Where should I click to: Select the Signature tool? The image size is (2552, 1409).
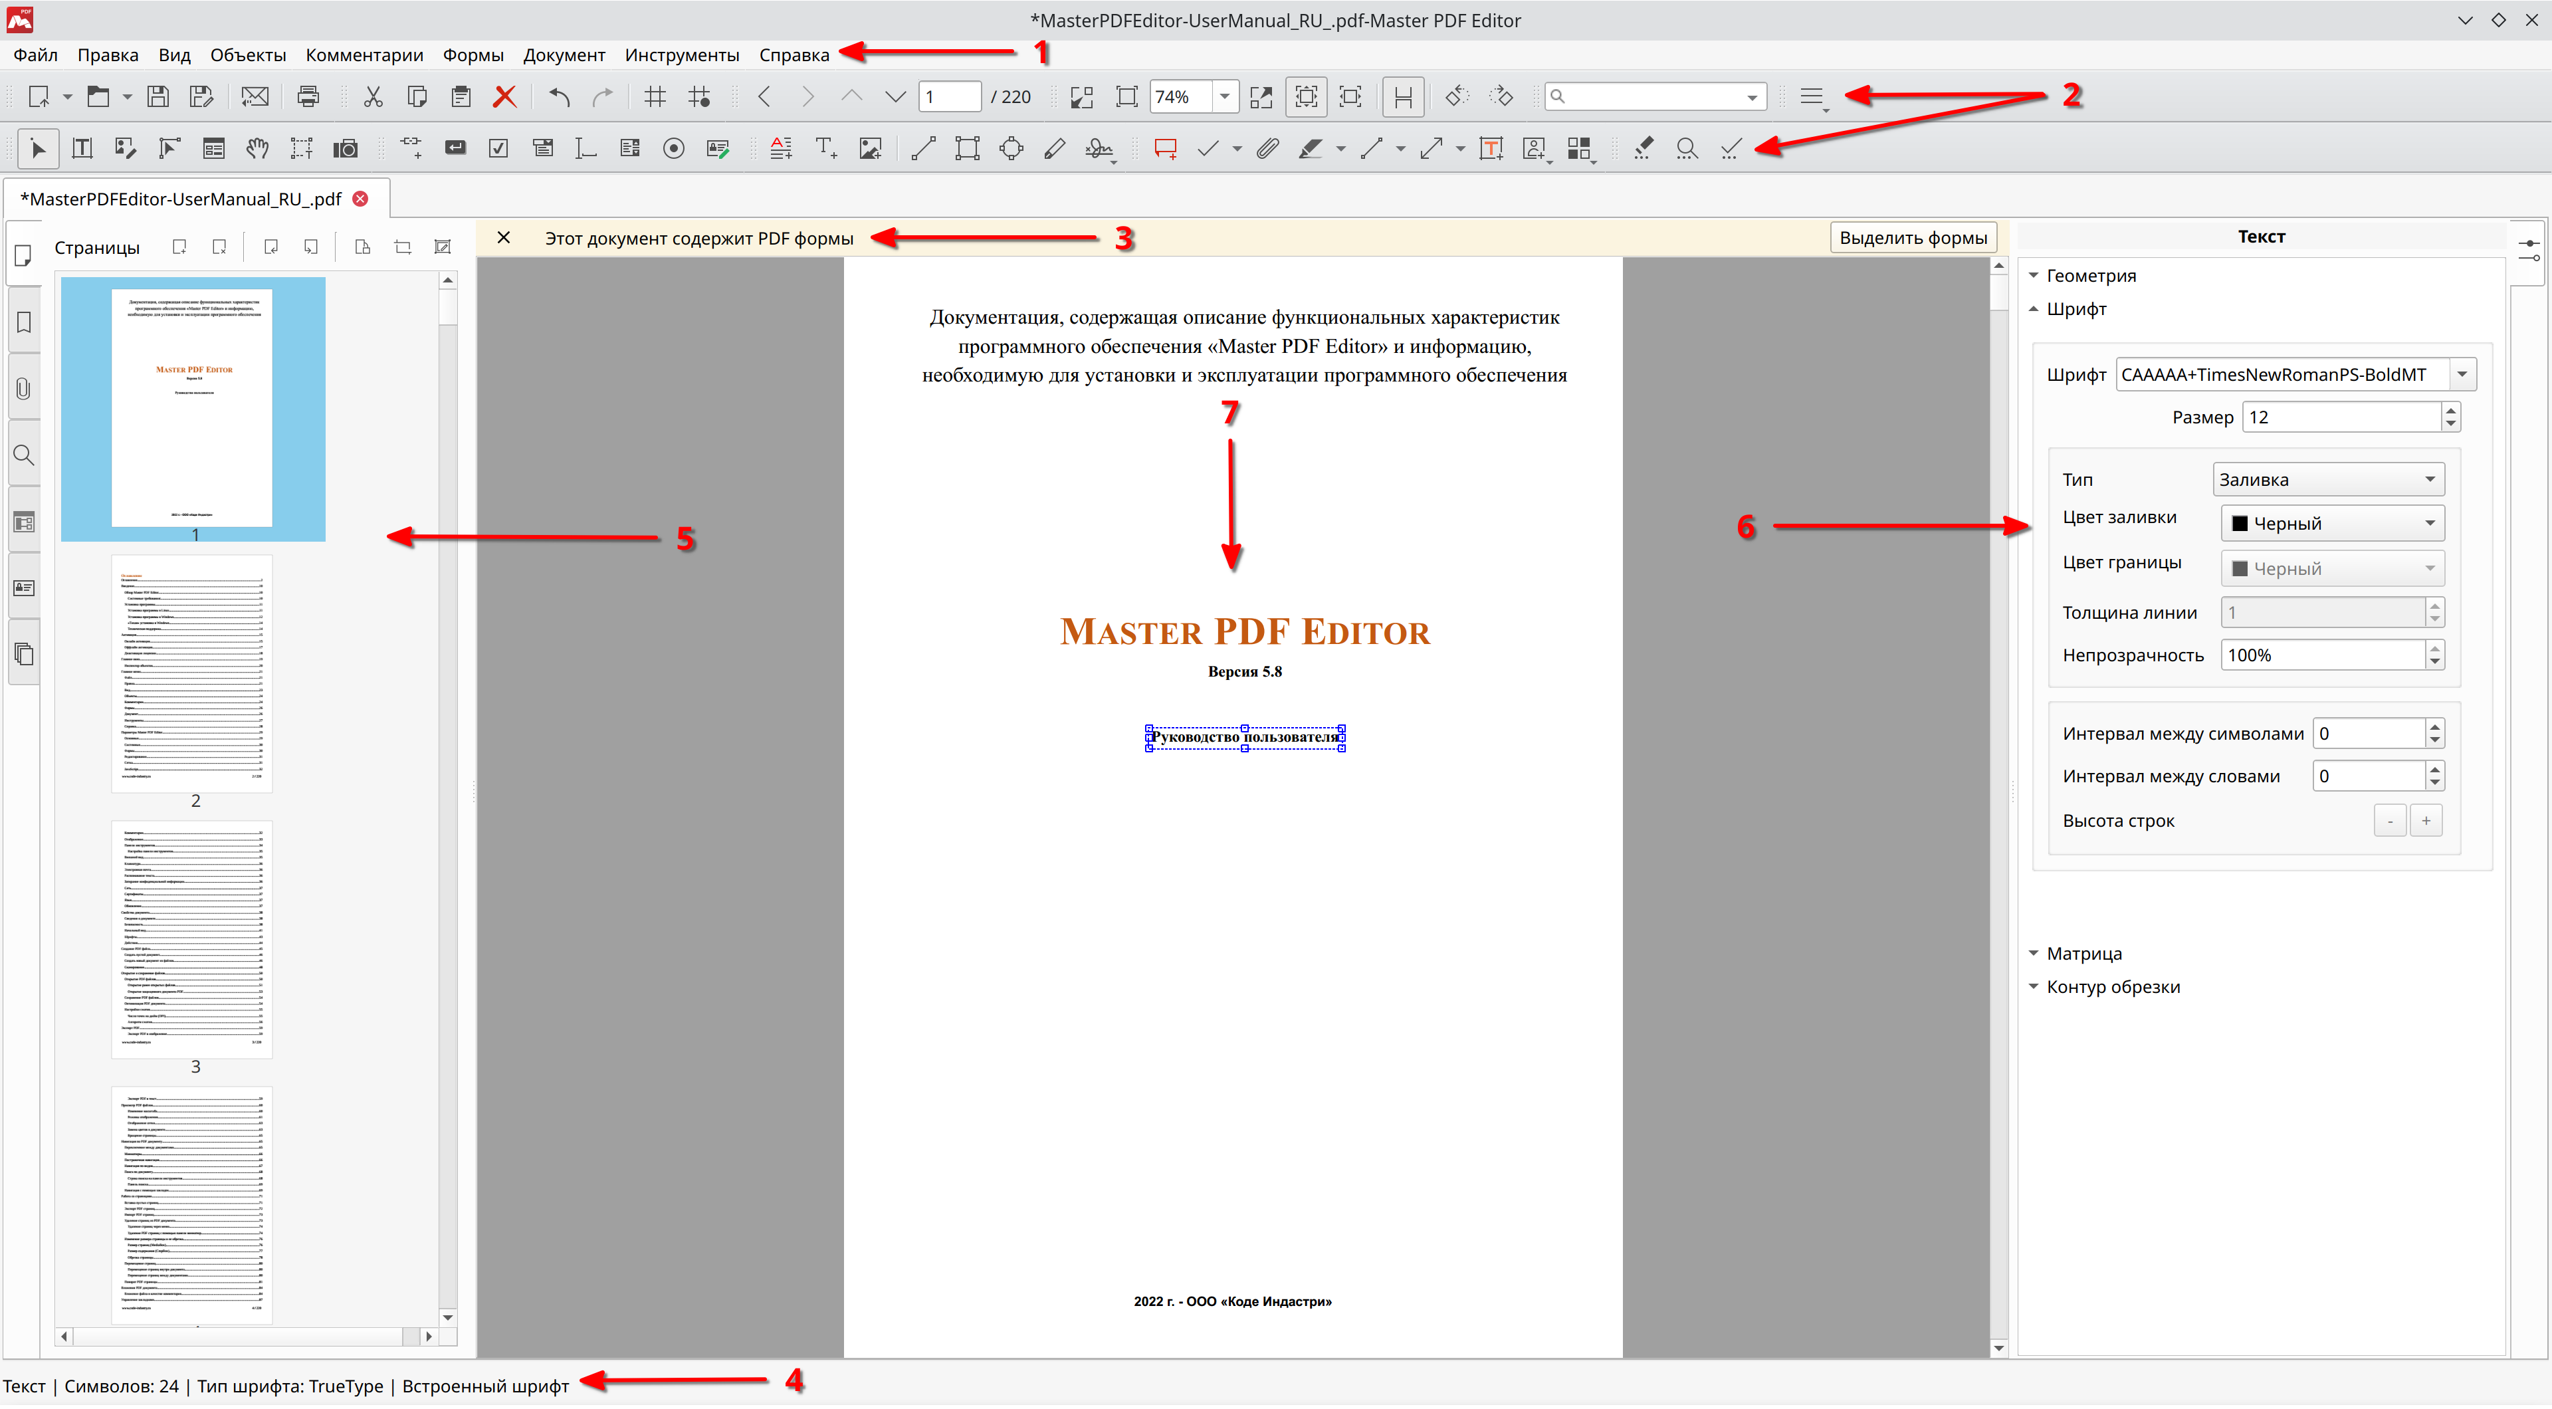tap(1099, 149)
